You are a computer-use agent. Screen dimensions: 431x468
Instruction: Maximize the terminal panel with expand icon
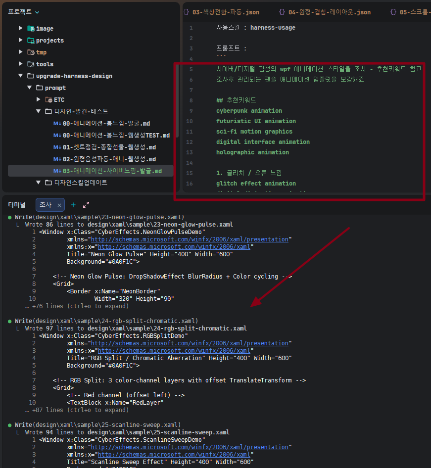[x=86, y=205]
